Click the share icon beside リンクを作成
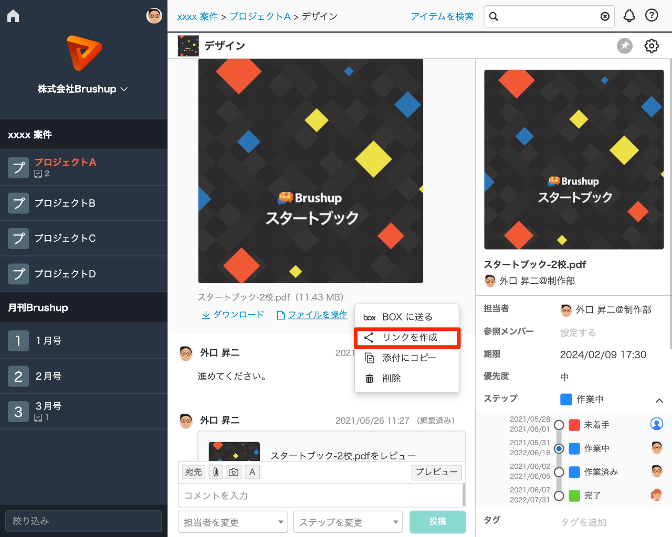The image size is (672, 537). click(369, 337)
